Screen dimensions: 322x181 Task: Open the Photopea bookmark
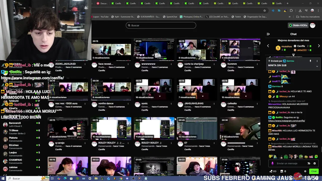[x=191, y=17]
